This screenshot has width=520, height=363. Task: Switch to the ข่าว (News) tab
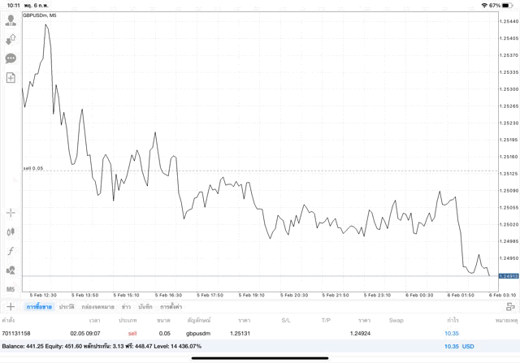pos(126,307)
